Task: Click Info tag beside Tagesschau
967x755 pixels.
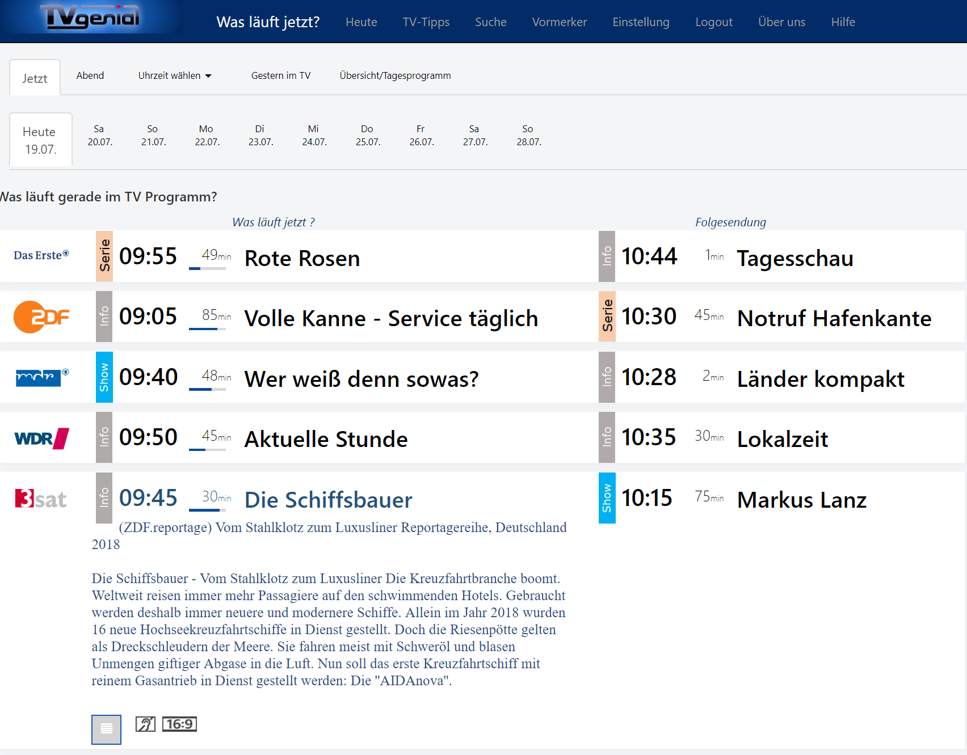Action: 607,256
